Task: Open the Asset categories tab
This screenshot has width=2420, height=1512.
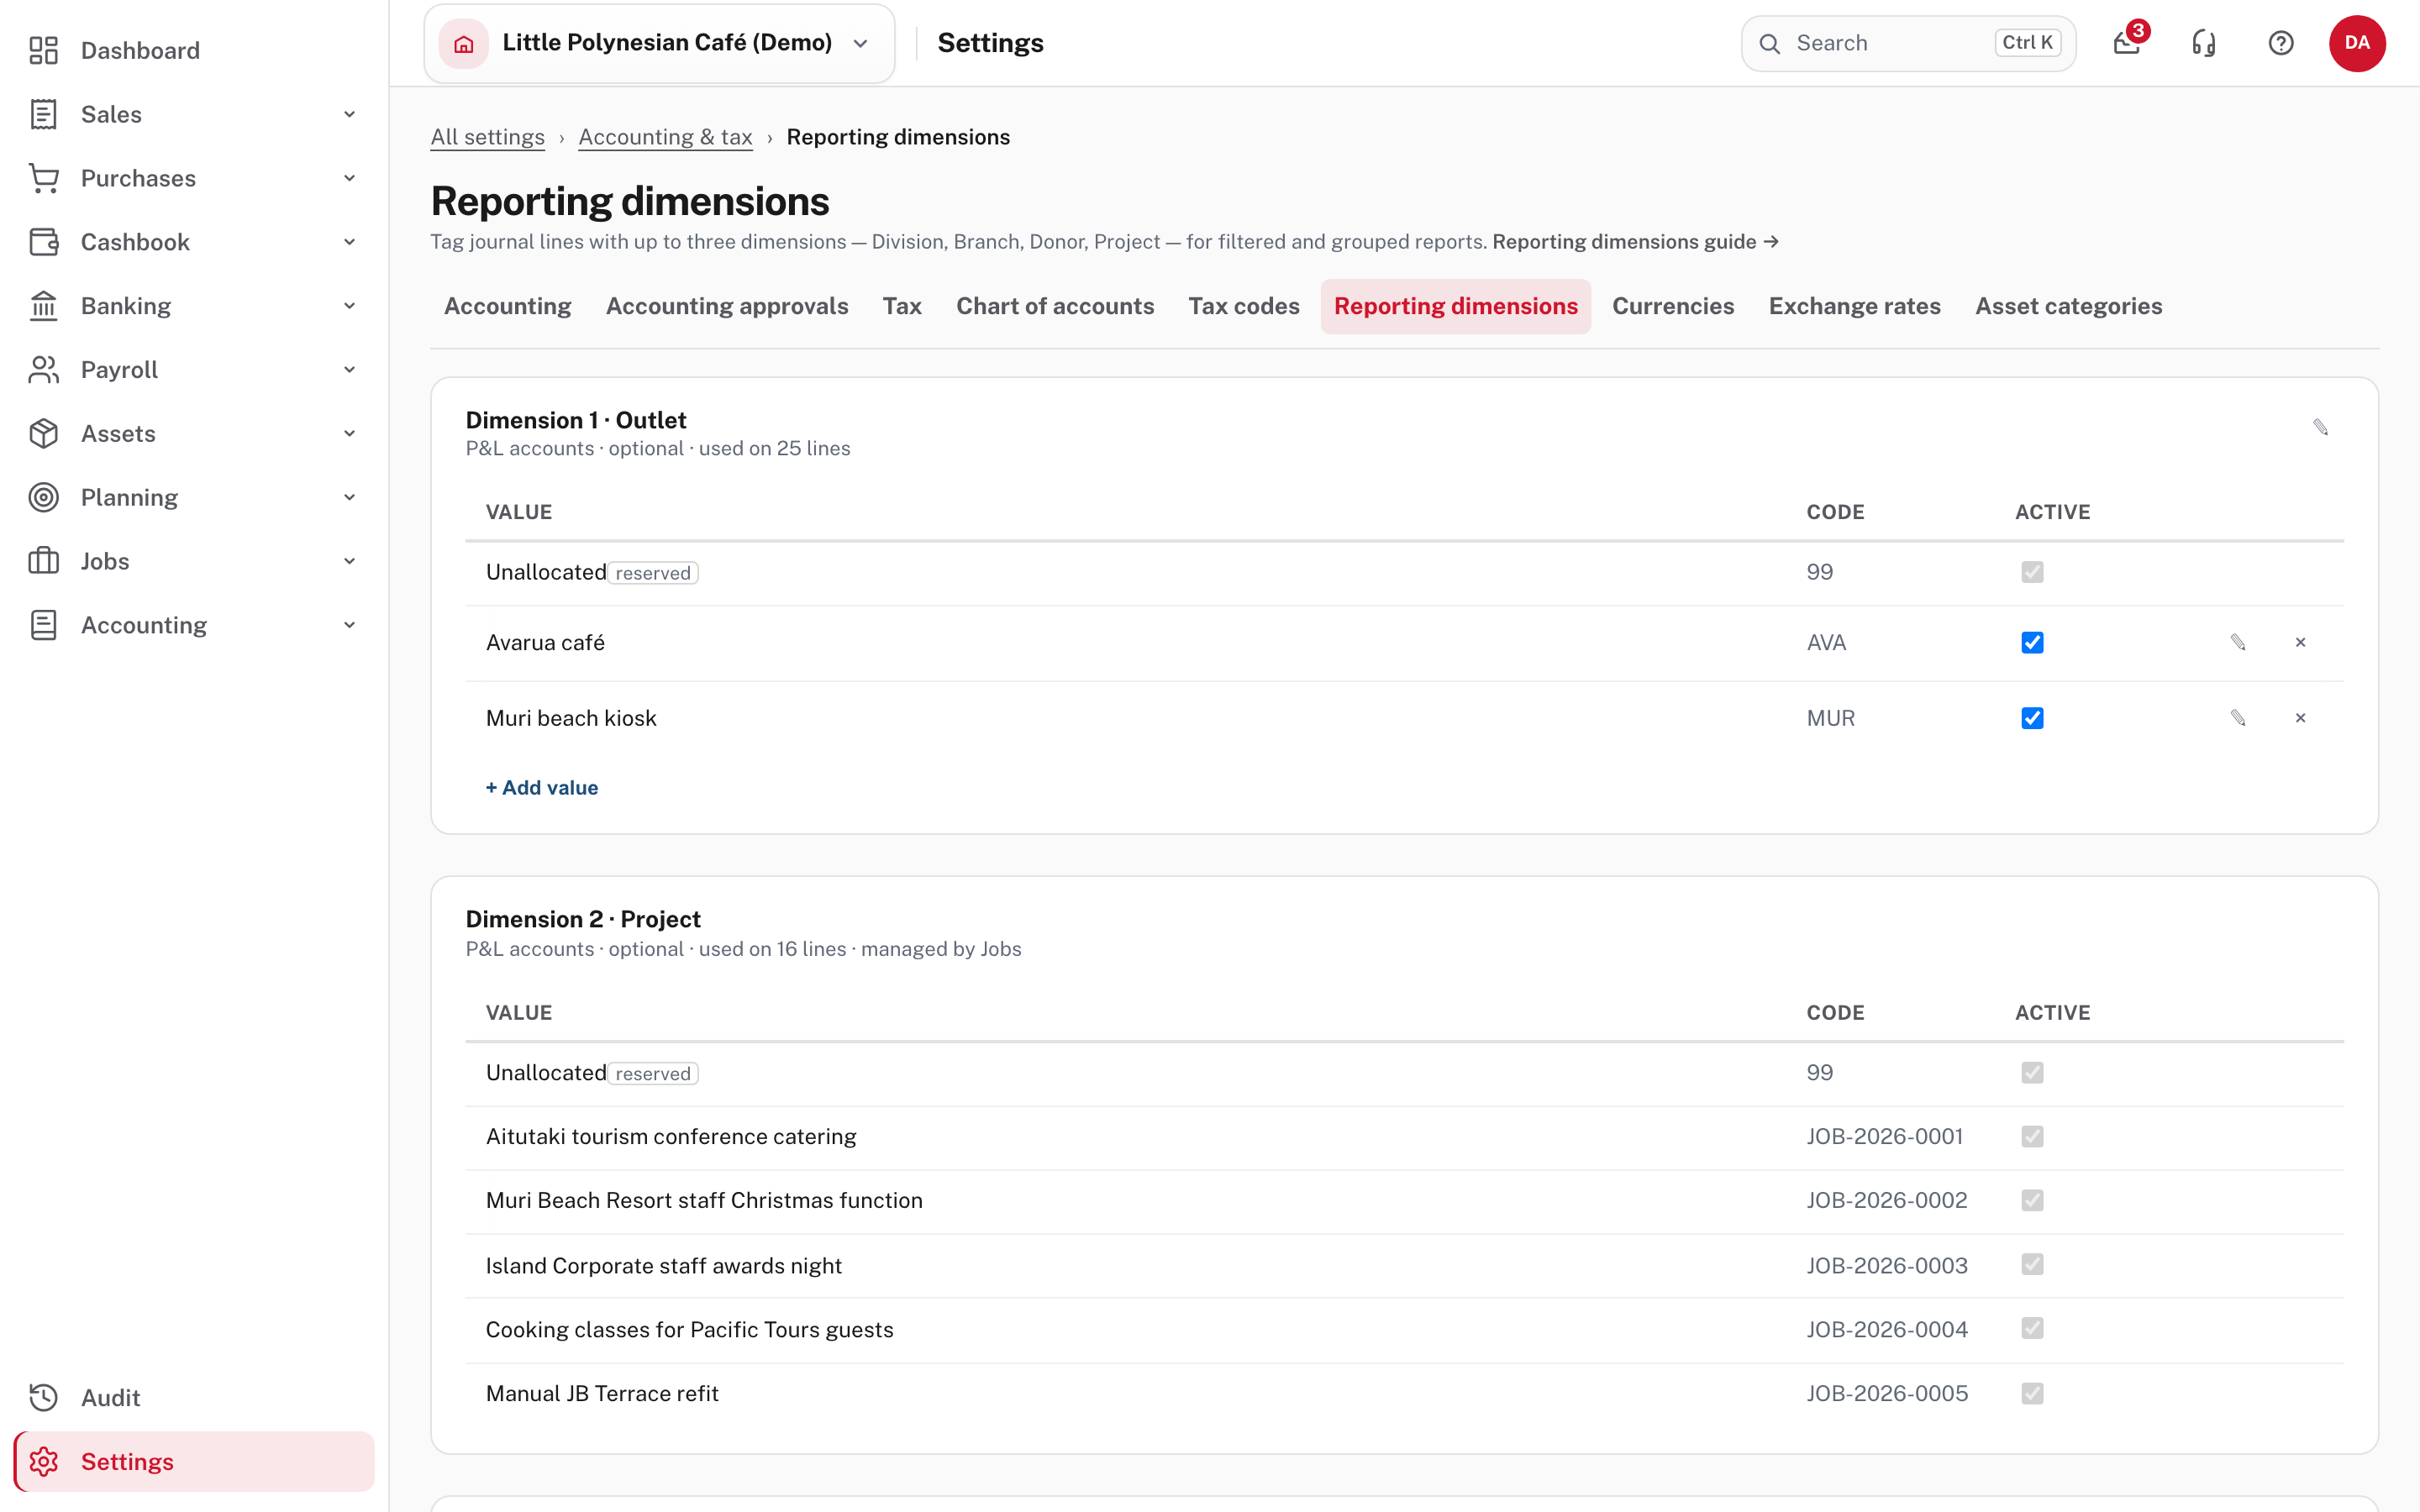Action: (2068, 306)
